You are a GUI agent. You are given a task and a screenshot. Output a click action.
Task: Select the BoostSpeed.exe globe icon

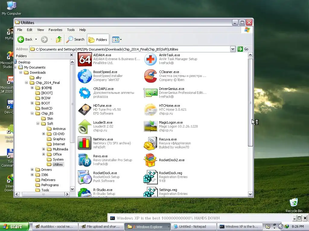[85, 76]
